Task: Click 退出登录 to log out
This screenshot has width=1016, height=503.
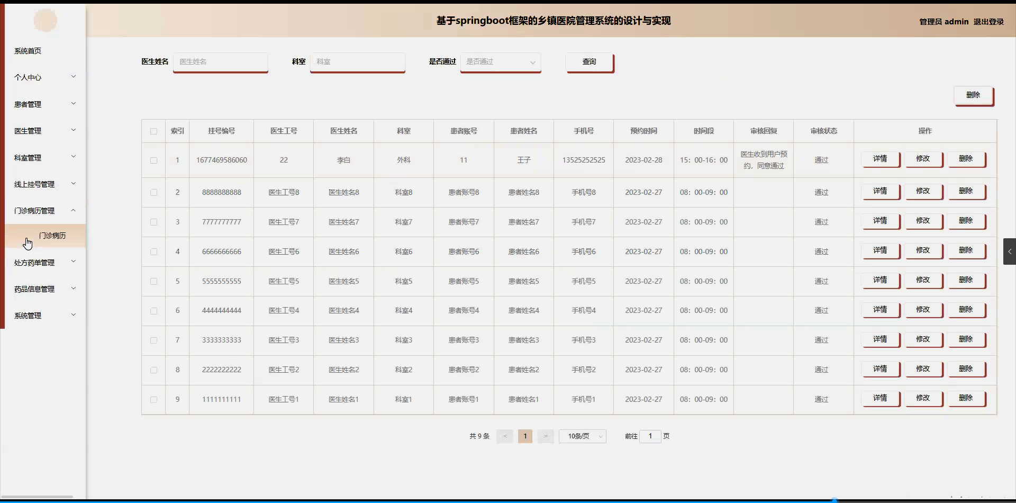Action: click(988, 22)
